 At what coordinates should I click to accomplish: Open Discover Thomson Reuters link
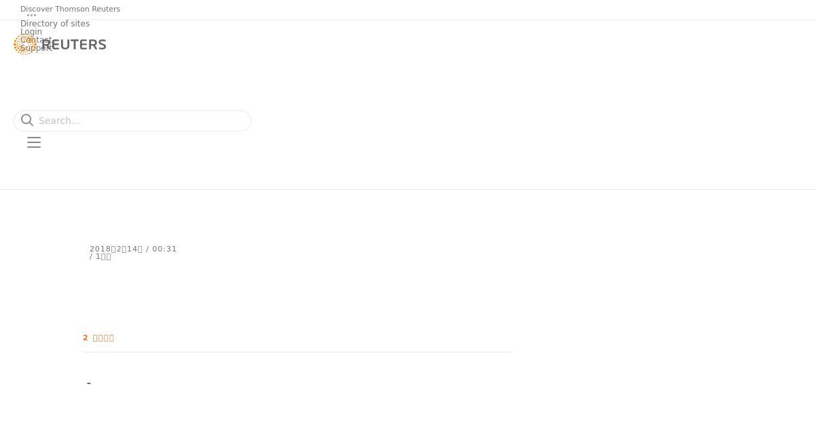(70, 9)
